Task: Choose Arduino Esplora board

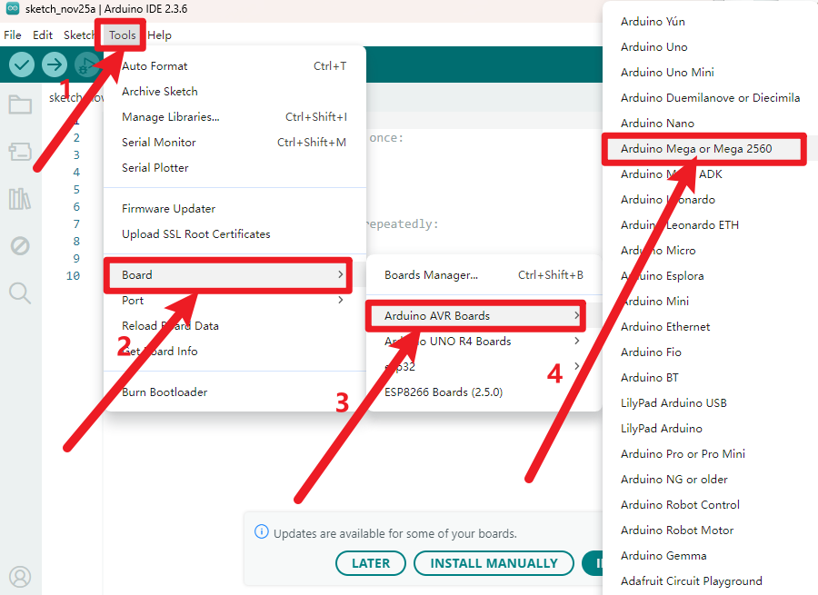Action: [710, 276]
